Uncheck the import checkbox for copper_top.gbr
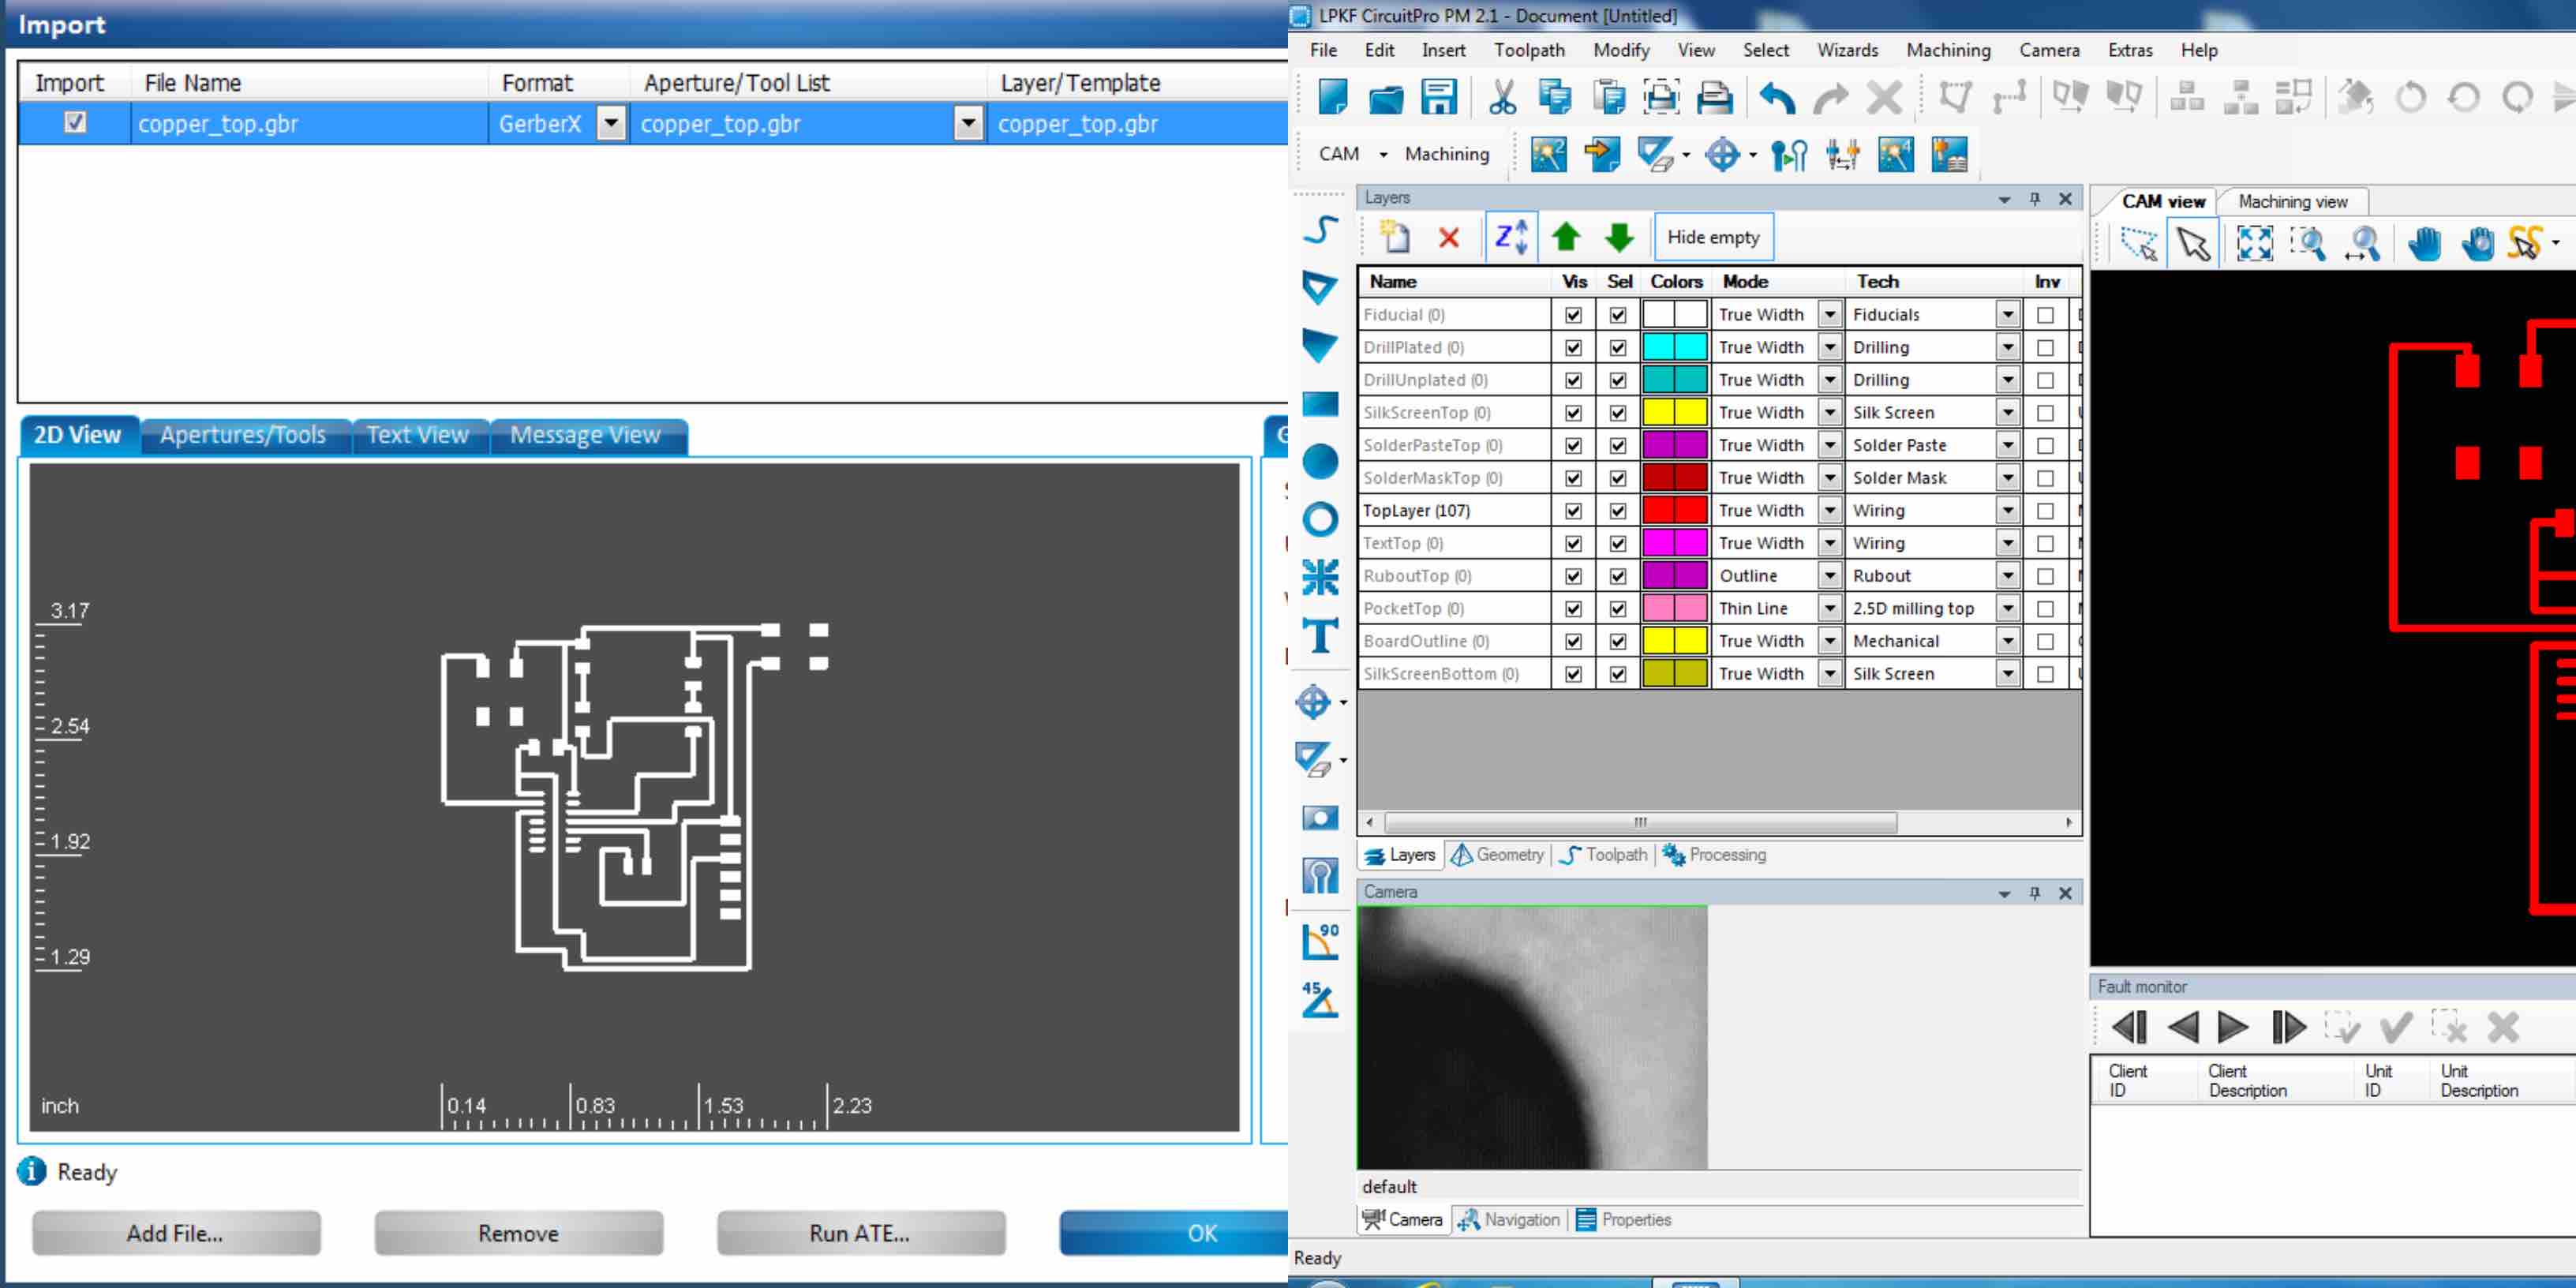Image resolution: width=2576 pixels, height=1288 pixels. [75, 122]
